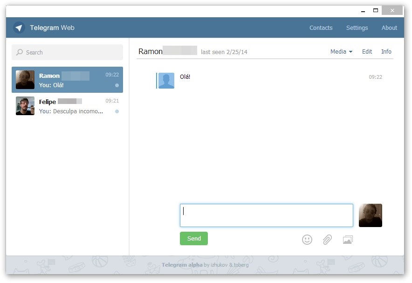
Task: Click your profile photo beside message box
Action: tap(370, 215)
